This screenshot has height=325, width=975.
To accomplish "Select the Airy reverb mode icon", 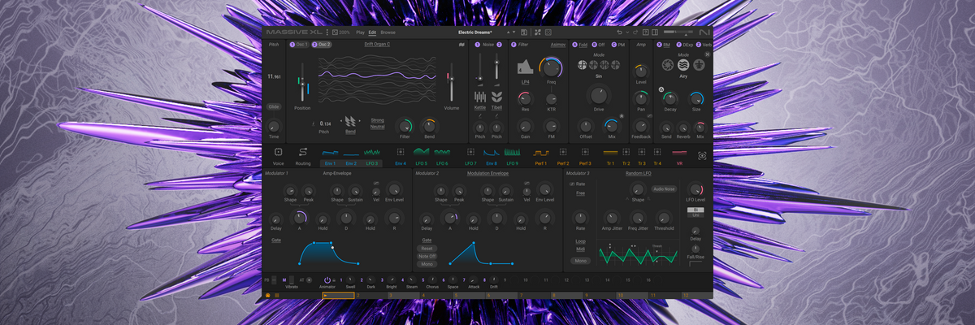I will pos(683,65).
